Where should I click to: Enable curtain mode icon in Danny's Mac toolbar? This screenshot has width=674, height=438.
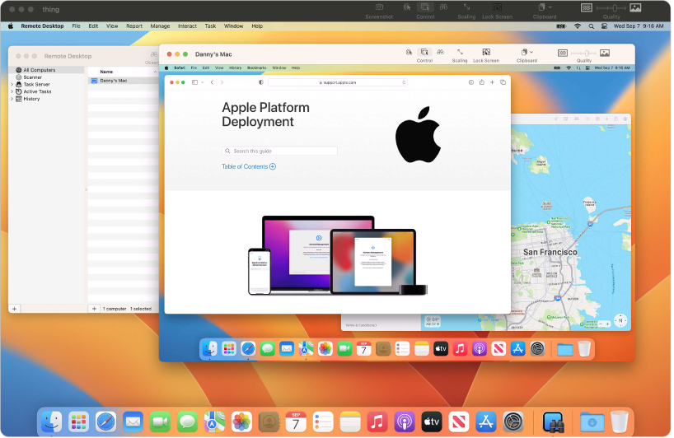click(x=409, y=53)
